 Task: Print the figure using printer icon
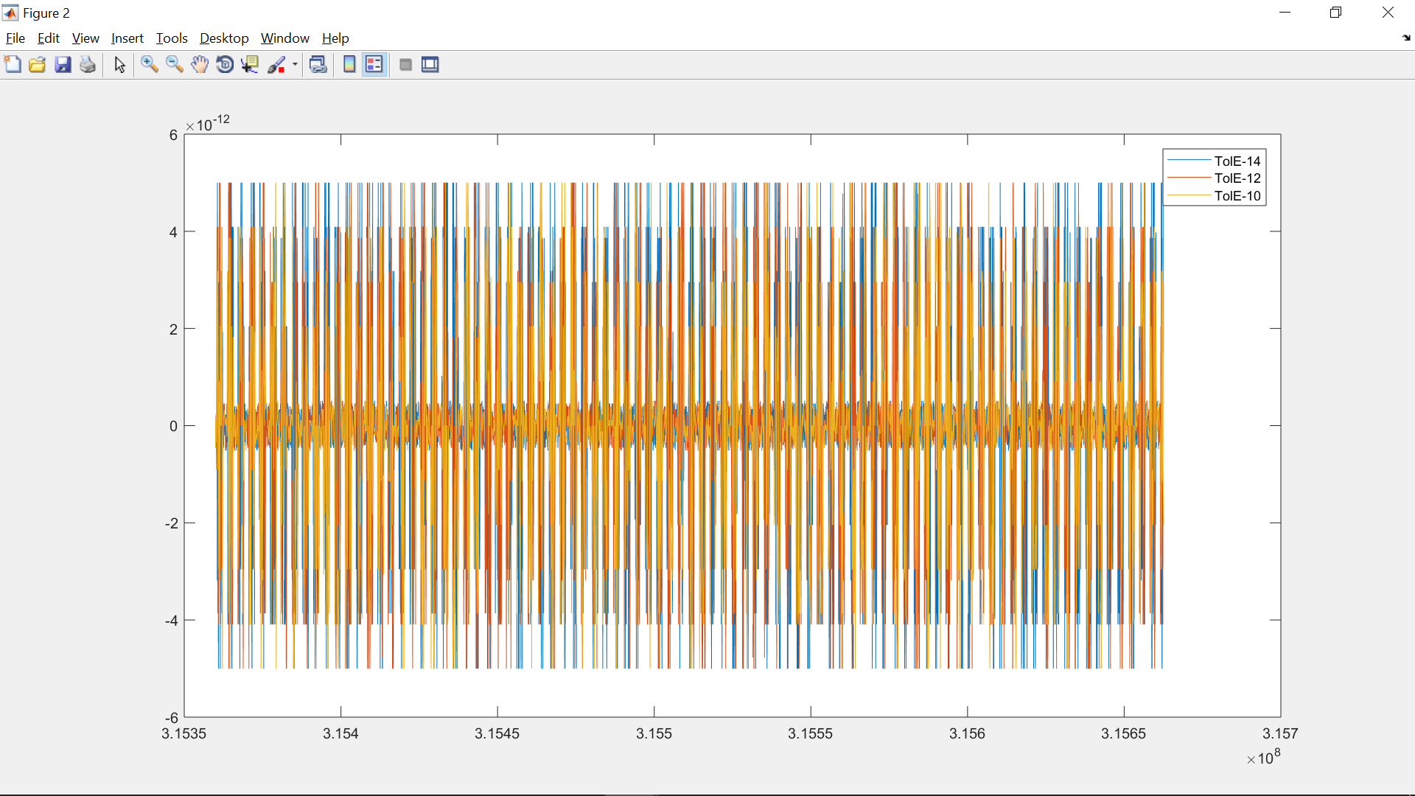[88, 65]
